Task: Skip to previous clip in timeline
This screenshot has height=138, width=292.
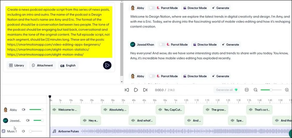Action: point(127,90)
